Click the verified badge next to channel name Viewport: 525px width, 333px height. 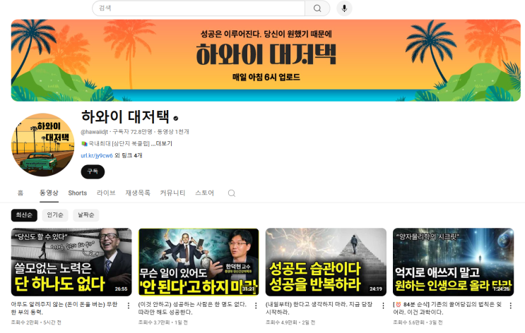point(176,118)
